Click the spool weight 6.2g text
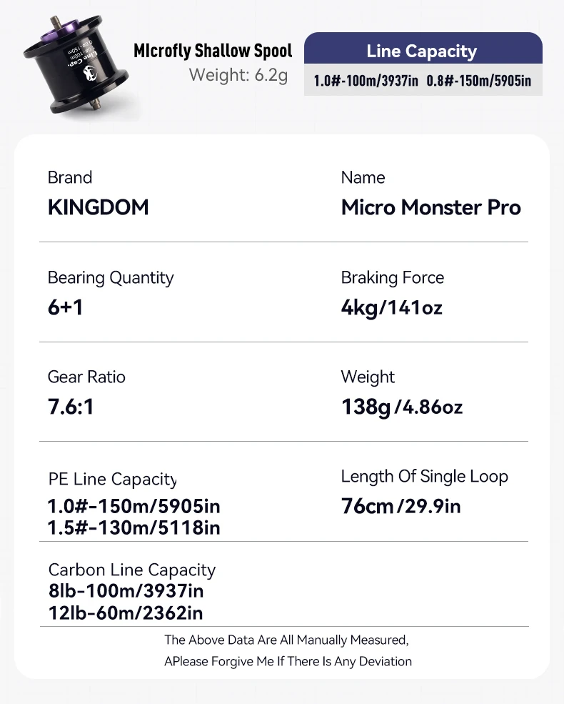This screenshot has width=564, height=704. point(238,74)
